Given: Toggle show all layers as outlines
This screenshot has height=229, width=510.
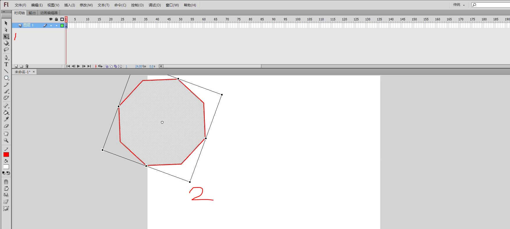Looking at the screenshot, I should pos(62,19).
